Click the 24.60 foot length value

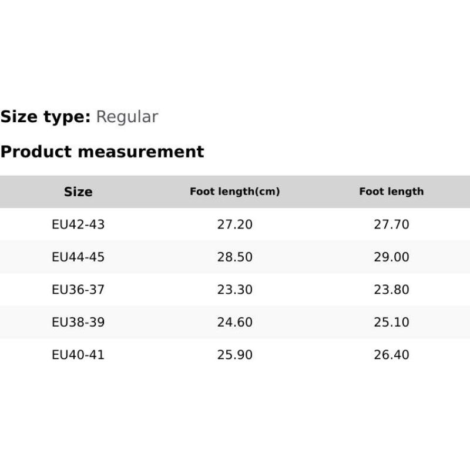pos(234,322)
